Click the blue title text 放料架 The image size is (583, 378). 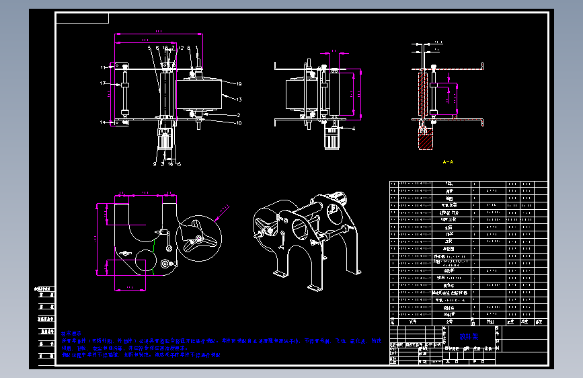click(469, 337)
